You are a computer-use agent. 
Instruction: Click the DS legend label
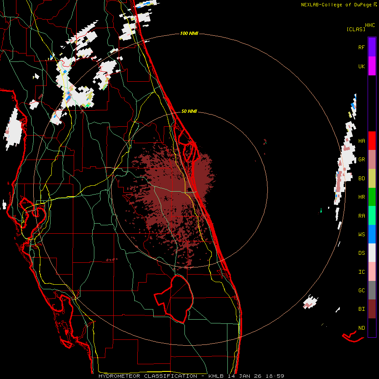coord(361,253)
